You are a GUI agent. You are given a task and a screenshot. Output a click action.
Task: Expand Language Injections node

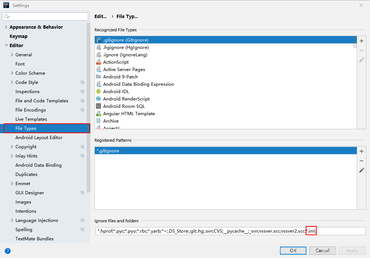12,220
